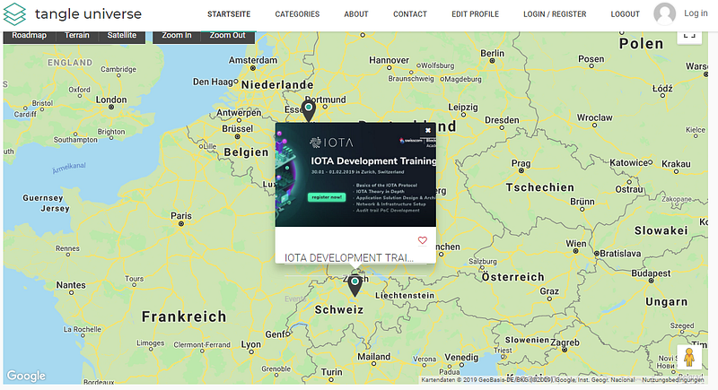Select EDIT PROFILE in navigation
Viewport: 718px width, 390px height.
point(475,14)
